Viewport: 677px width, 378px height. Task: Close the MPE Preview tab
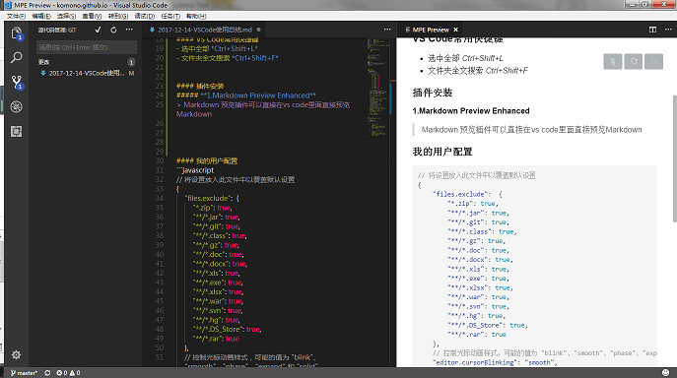coord(455,30)
